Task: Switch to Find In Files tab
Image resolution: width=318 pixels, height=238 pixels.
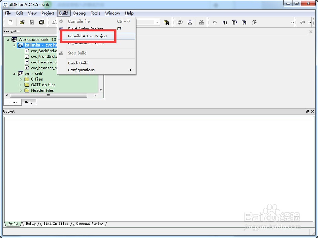Action: (56, 224)
